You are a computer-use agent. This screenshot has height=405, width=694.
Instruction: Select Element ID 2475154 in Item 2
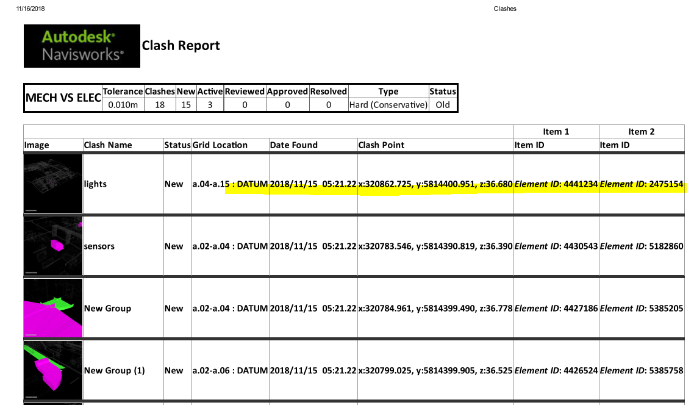pos(641,184)
